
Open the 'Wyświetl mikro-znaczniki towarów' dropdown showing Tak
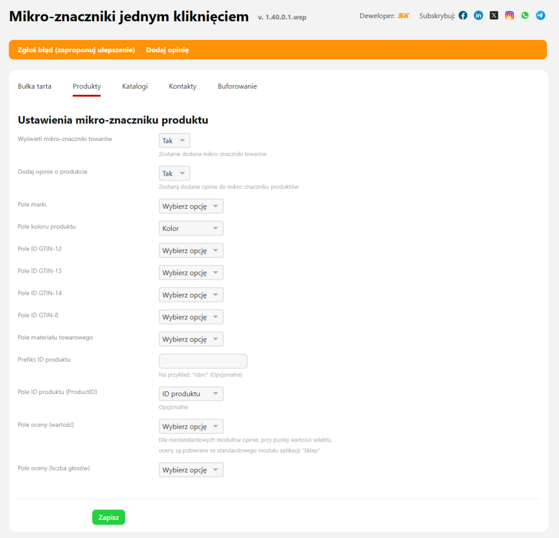pos(174,140)
